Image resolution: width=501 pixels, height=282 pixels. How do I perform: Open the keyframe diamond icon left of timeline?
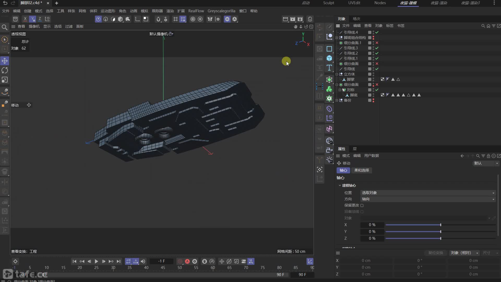(x=15, y=261)
